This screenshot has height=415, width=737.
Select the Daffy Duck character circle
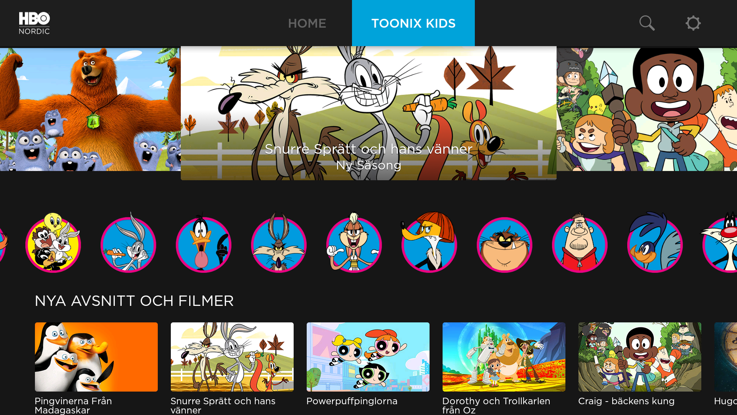point(203,243)
